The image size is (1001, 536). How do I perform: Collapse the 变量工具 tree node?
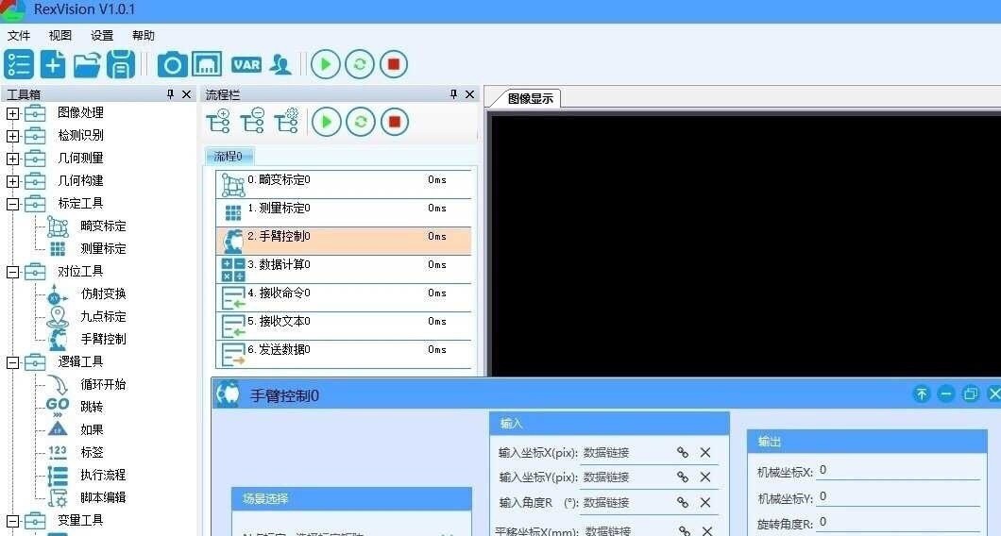tap(13, 521)
